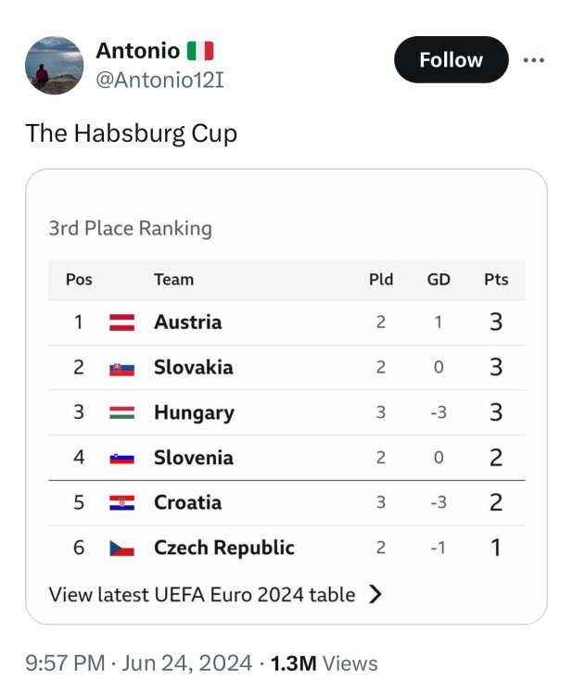The image size is (573, 695).
Task: Click the GD column header
Action: [x=439, y=279]
